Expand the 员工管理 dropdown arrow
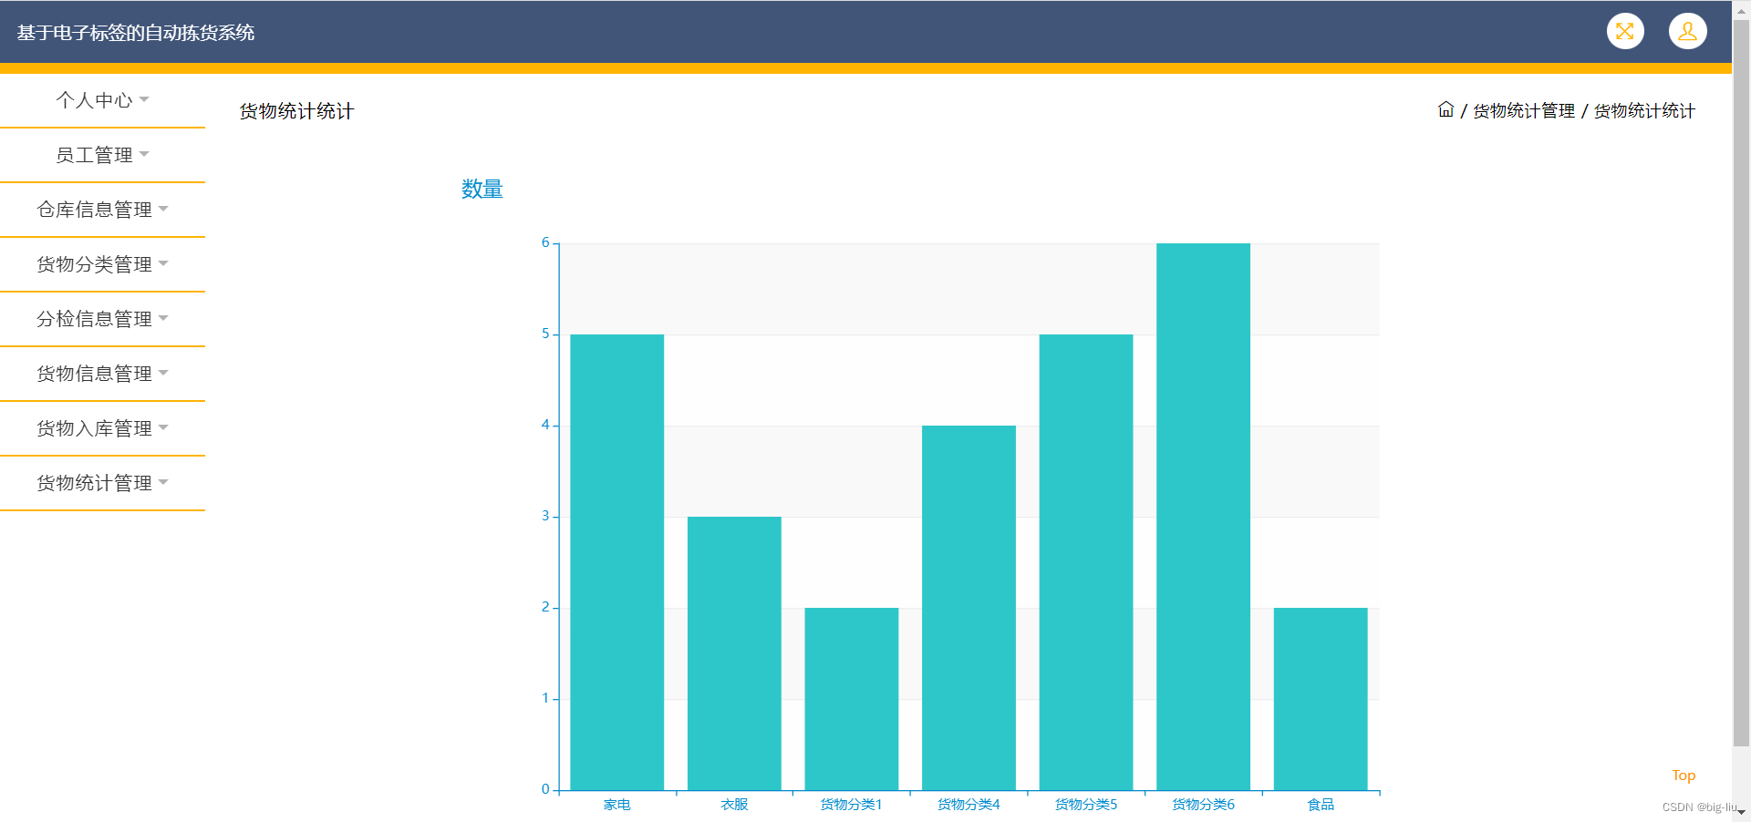Screen dimensions: 1751x822 pyautogui.click(x=144, y=154)
